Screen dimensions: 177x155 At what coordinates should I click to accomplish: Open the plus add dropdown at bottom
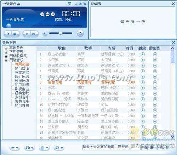(15, 148)
